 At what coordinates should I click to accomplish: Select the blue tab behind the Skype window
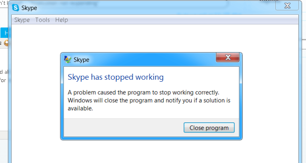click(6, 33)
